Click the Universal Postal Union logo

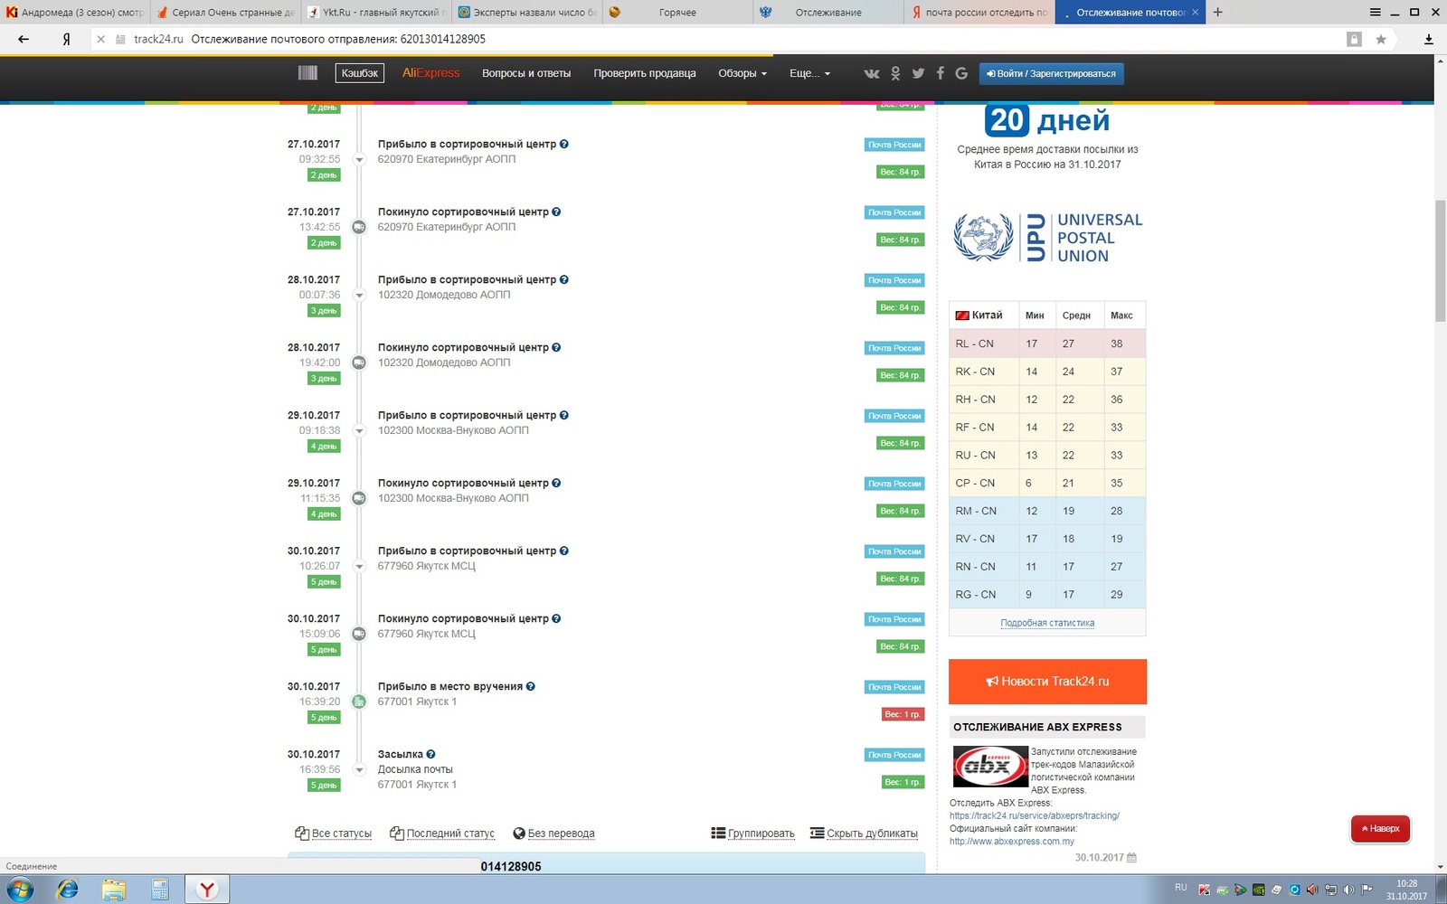(x=1047, y=237)
